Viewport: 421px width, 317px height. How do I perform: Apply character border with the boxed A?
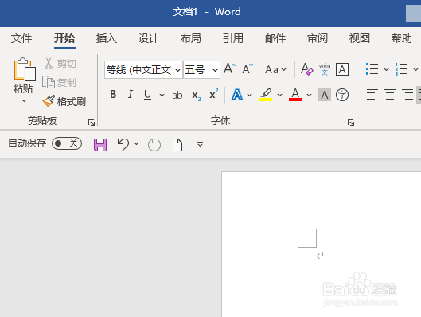tap(342, 69)
